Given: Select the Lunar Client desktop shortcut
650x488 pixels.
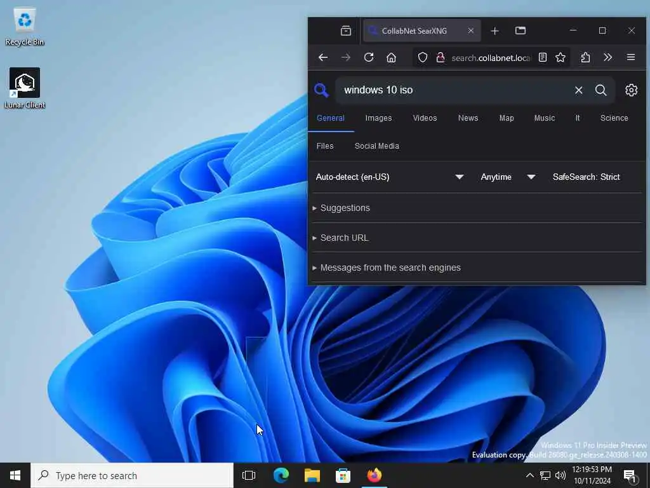Looking at the screenshot, I should tap(25, 88).
